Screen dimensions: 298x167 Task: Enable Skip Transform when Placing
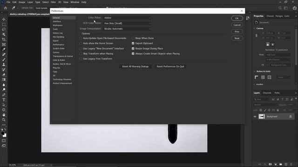tap(81, 54)
